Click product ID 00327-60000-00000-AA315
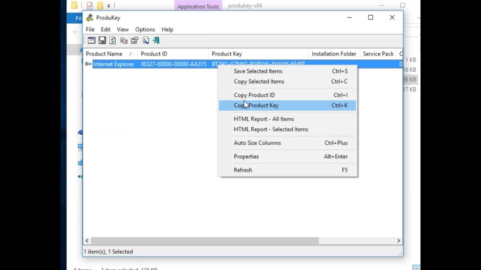 pyautogui.click(x=174, y=64)
